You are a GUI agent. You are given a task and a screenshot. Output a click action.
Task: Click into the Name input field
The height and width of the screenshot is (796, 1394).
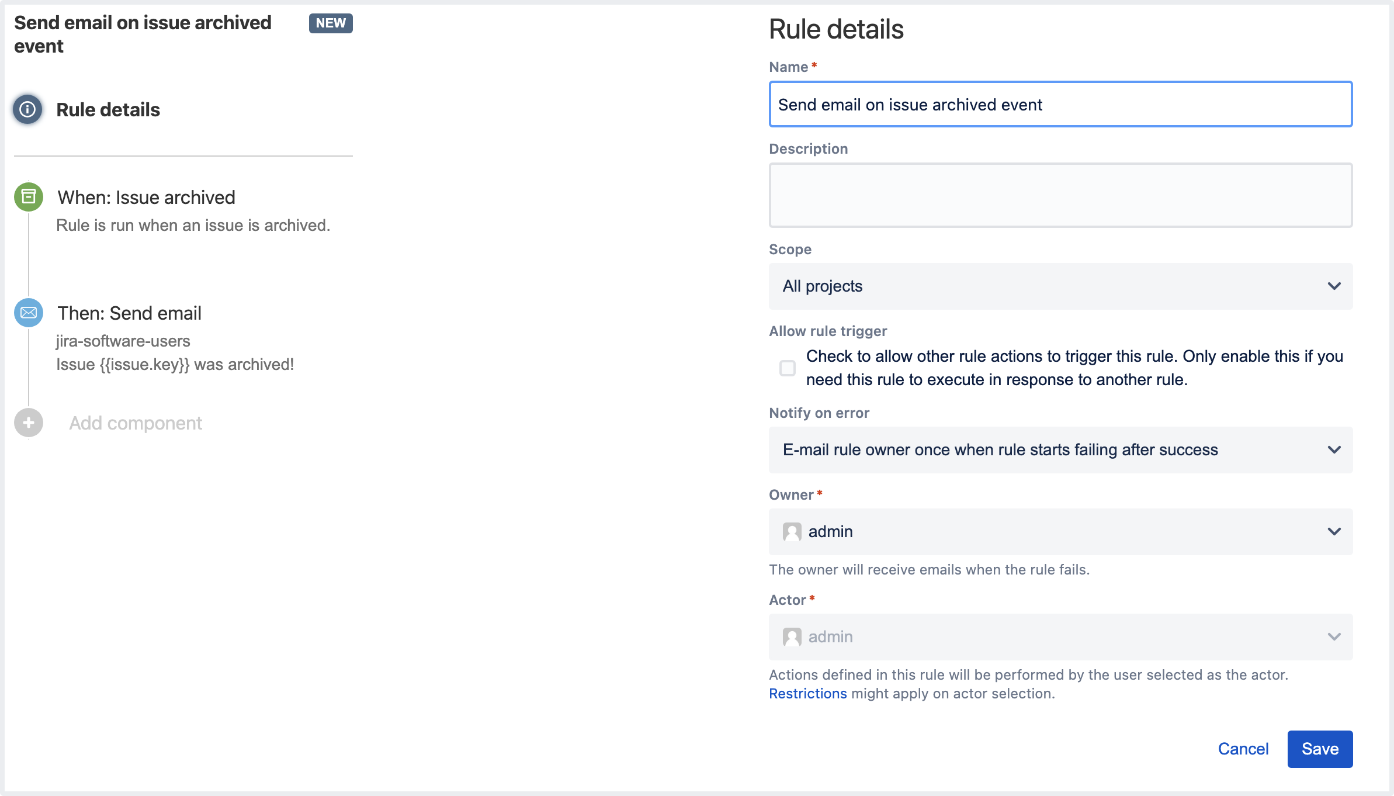(1060, 105)
